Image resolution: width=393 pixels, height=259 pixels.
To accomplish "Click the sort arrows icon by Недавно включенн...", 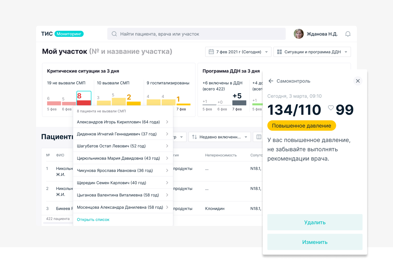I will [194, 137].
